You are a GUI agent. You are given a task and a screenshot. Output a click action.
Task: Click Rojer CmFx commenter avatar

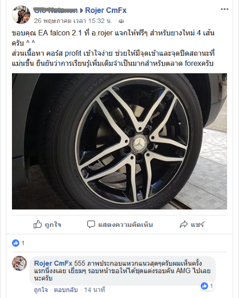[19, 263]
